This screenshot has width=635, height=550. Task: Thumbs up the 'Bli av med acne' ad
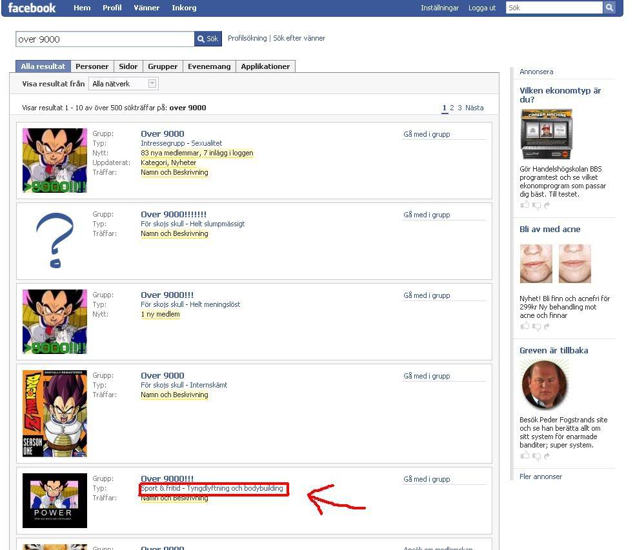coord(525,326)
